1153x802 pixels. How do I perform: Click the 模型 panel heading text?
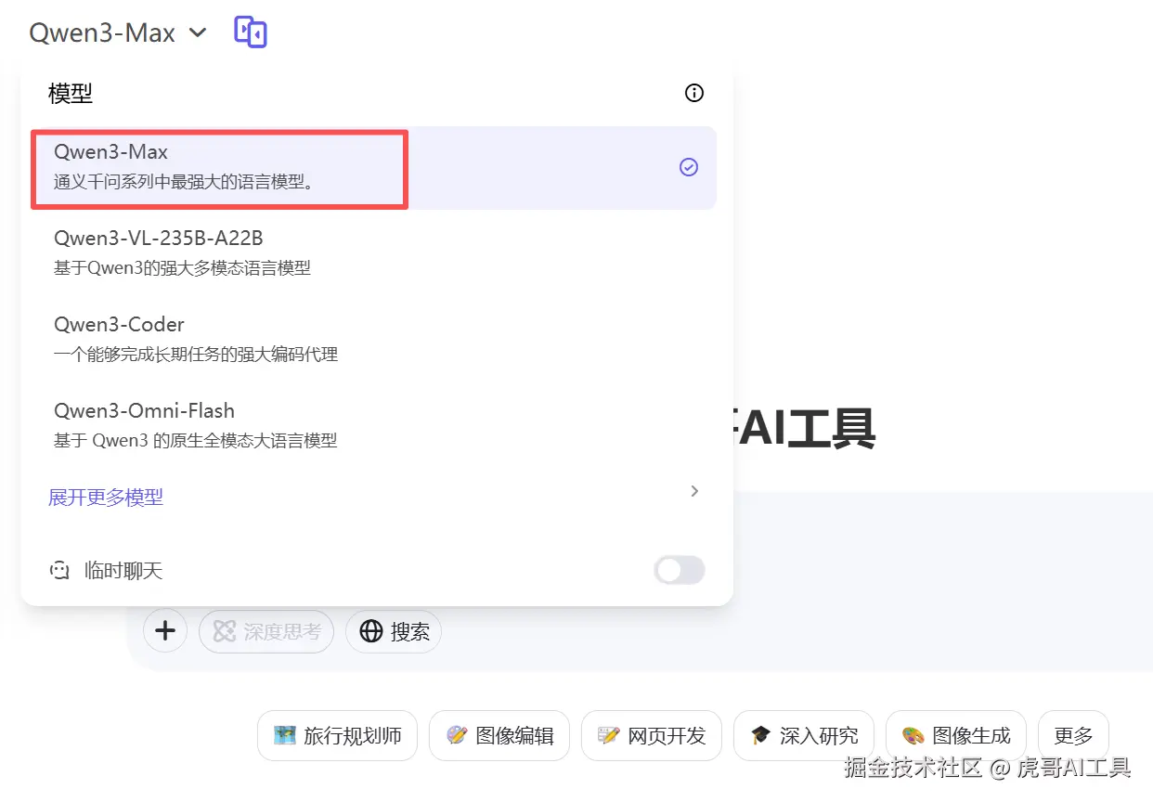71,93
